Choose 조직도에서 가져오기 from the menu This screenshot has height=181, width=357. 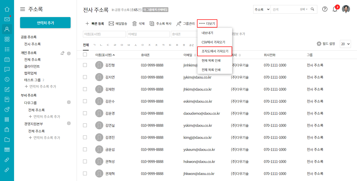pyautogui.click(x=215, y=51)
